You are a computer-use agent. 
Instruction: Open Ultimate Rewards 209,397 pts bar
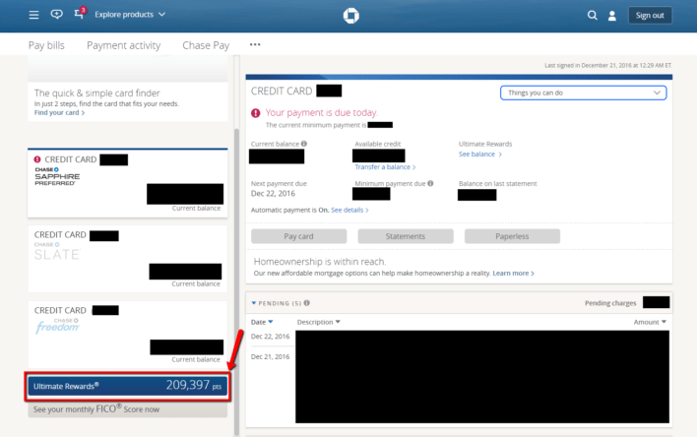(x=128, y=386)
